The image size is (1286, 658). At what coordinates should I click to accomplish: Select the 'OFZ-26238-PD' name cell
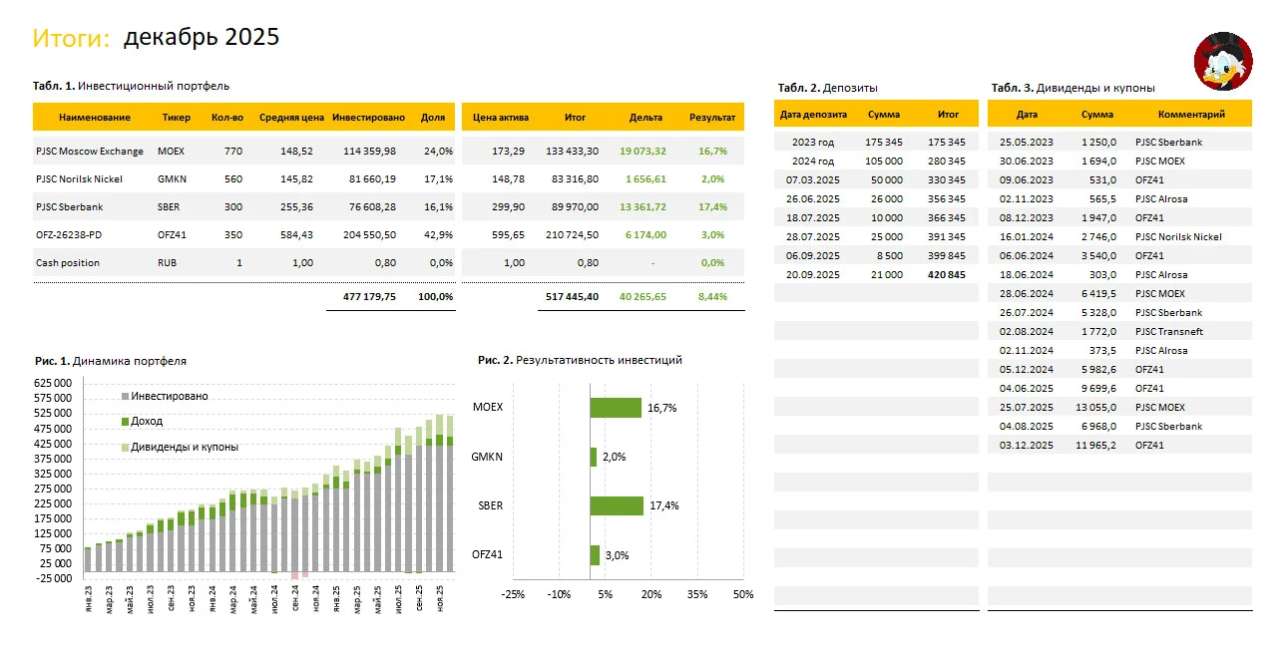coord(69,234)
